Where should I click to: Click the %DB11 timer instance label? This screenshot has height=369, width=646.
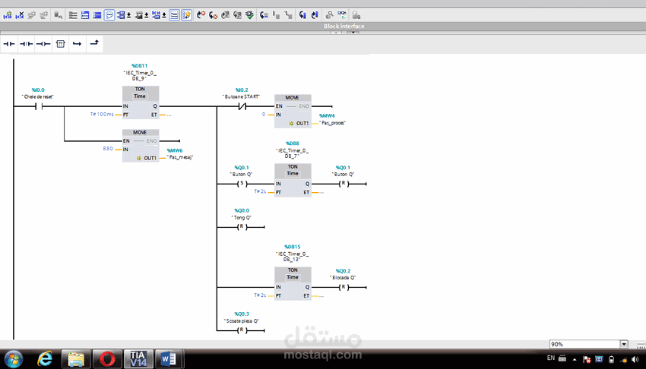140,66
